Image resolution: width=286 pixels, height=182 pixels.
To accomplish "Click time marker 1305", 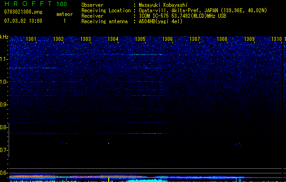I will point(140,39).
